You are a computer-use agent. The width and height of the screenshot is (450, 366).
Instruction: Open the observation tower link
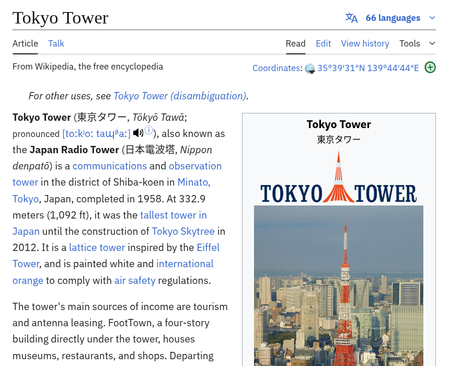pyautogui.click(x=195, y=166)
